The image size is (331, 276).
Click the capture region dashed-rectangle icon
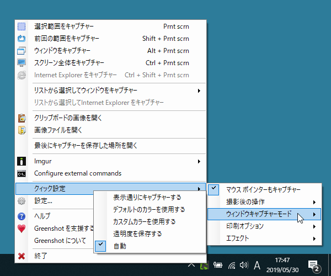point(22,26)
